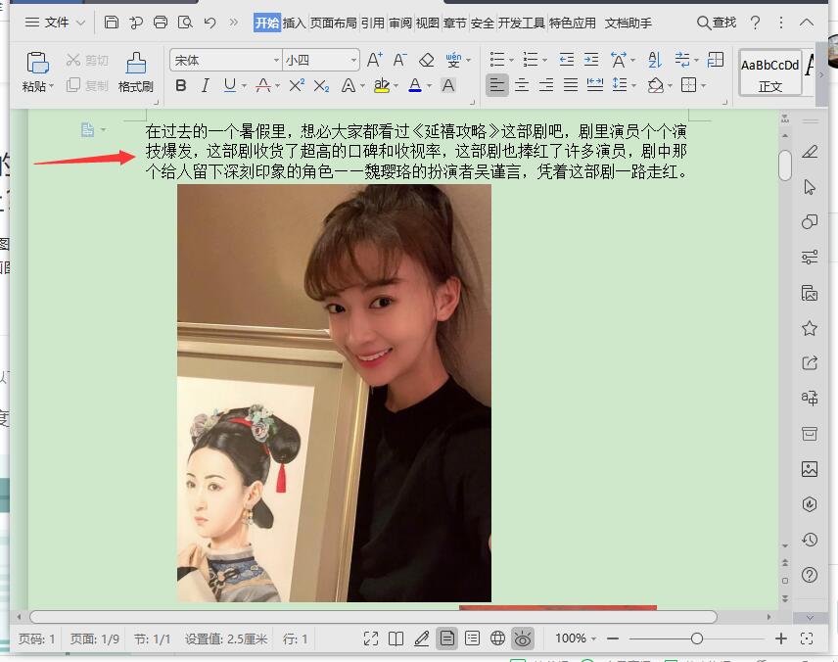Switch to the 审阅 tab
The image size is (838, 662).
point(400,23)
